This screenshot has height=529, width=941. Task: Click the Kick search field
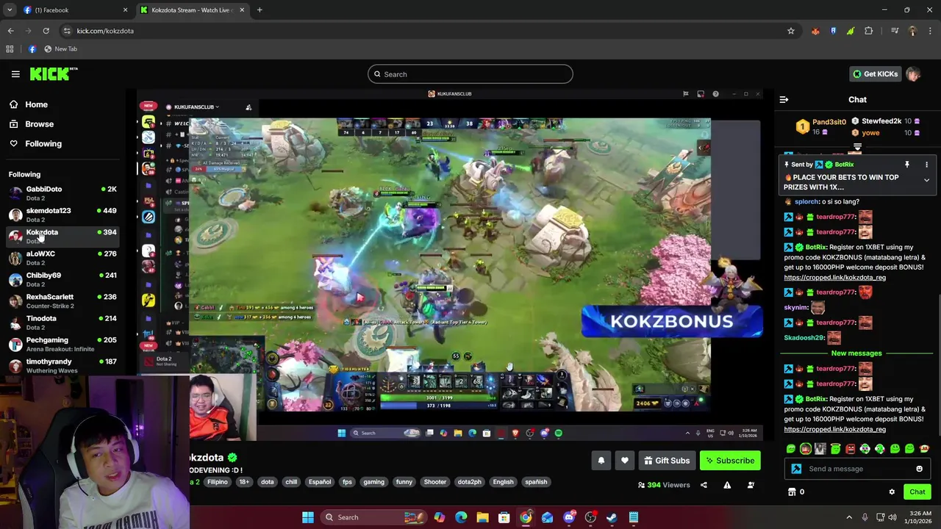point(470,74)
